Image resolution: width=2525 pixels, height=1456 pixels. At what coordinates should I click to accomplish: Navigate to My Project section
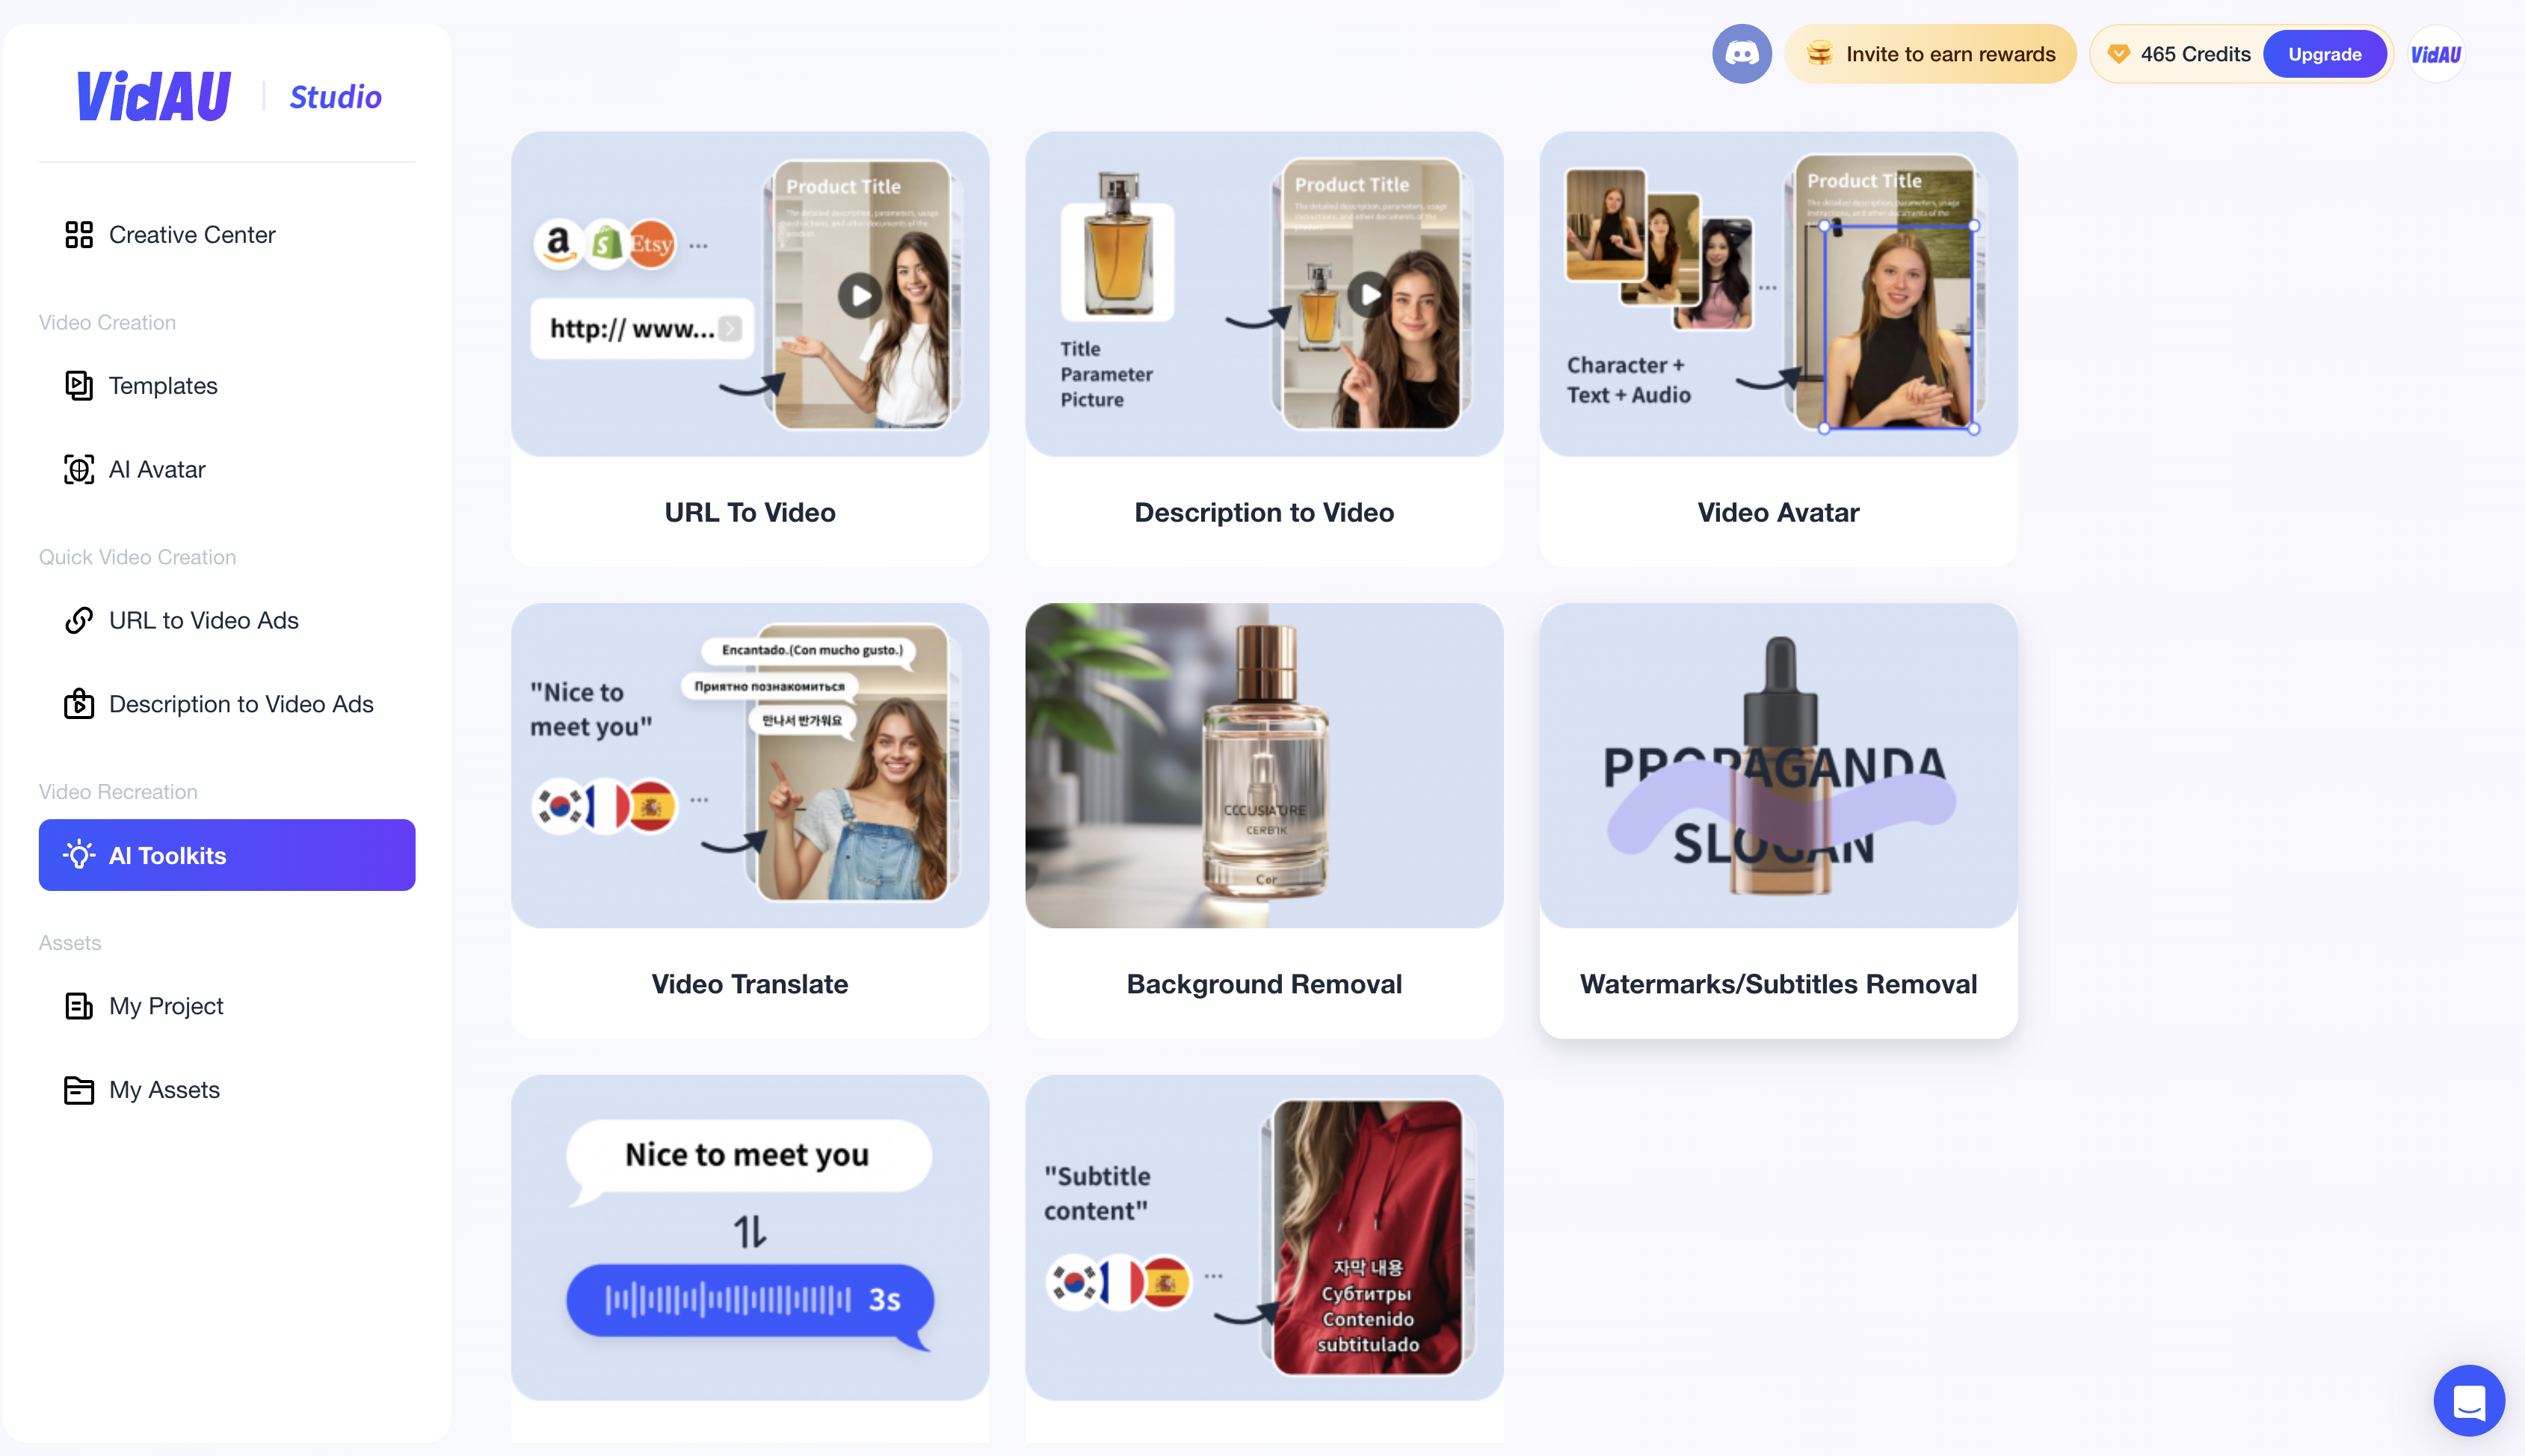click(x=167, y=1005)
